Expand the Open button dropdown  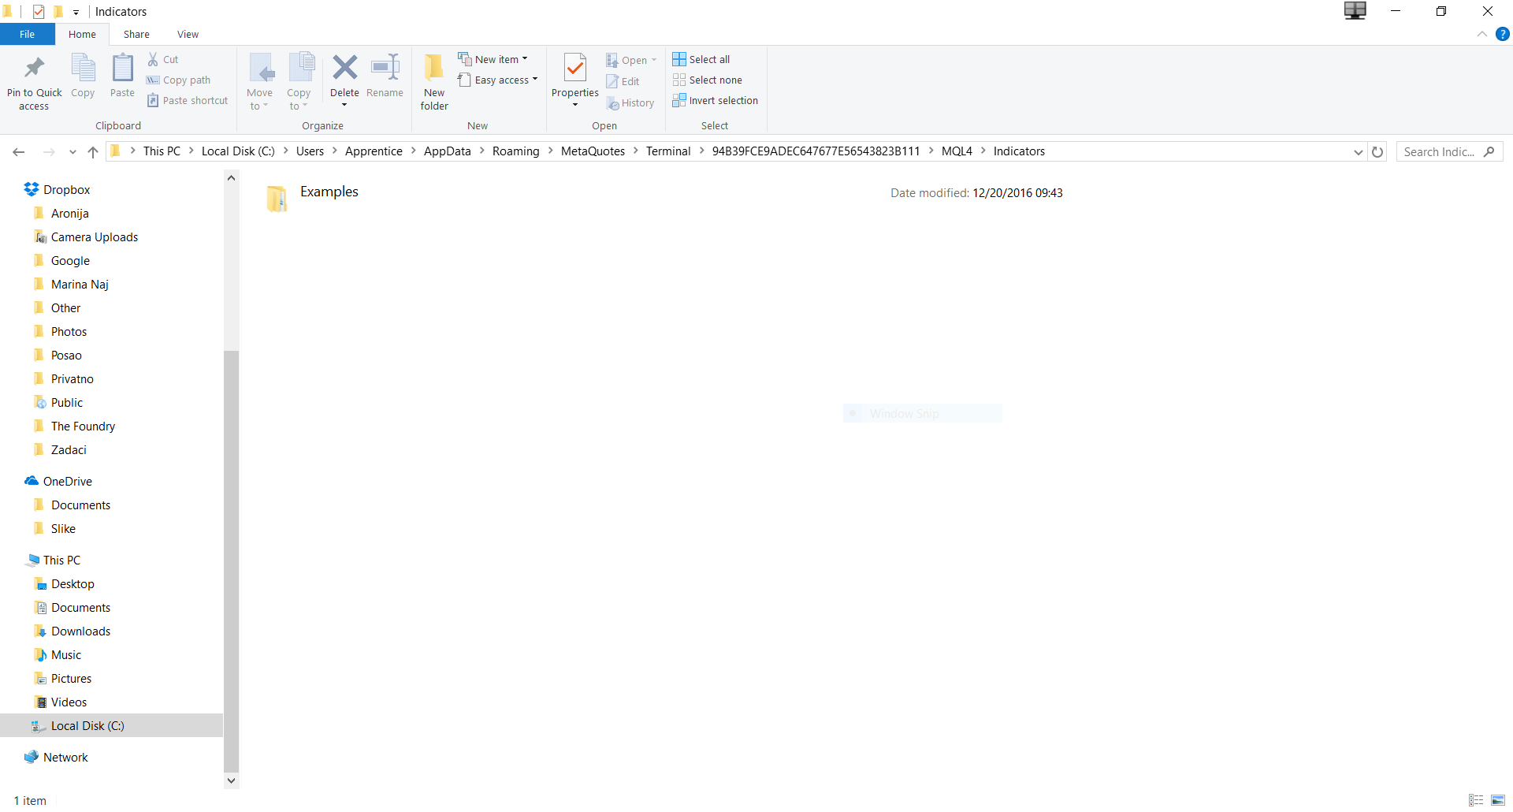coord(654,60)
